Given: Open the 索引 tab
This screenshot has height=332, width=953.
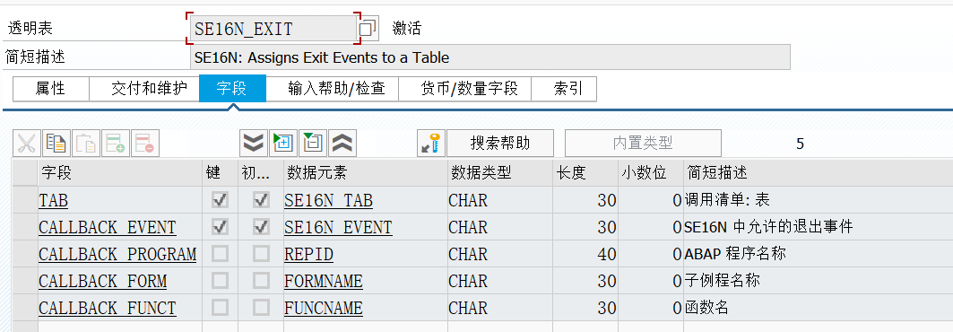Looking at the screenshot, I should 564,89.
